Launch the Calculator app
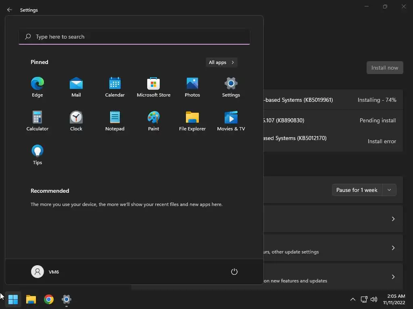The image size is (413, 309). point(38,121)
